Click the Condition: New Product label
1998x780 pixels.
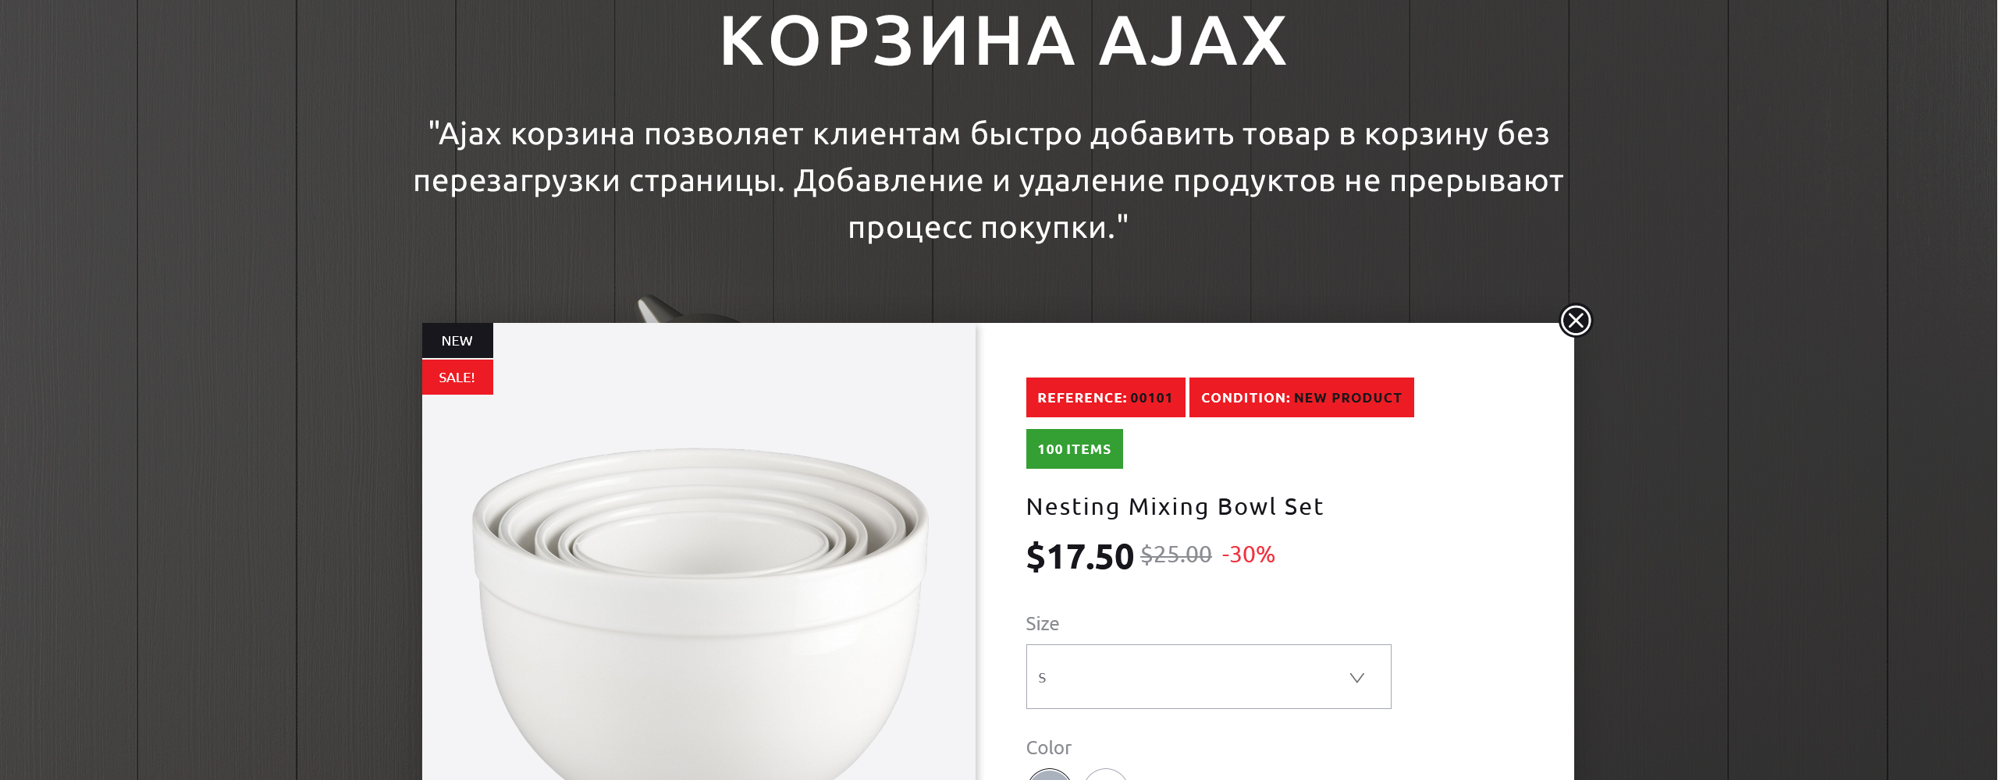[x=1301, y=398]
